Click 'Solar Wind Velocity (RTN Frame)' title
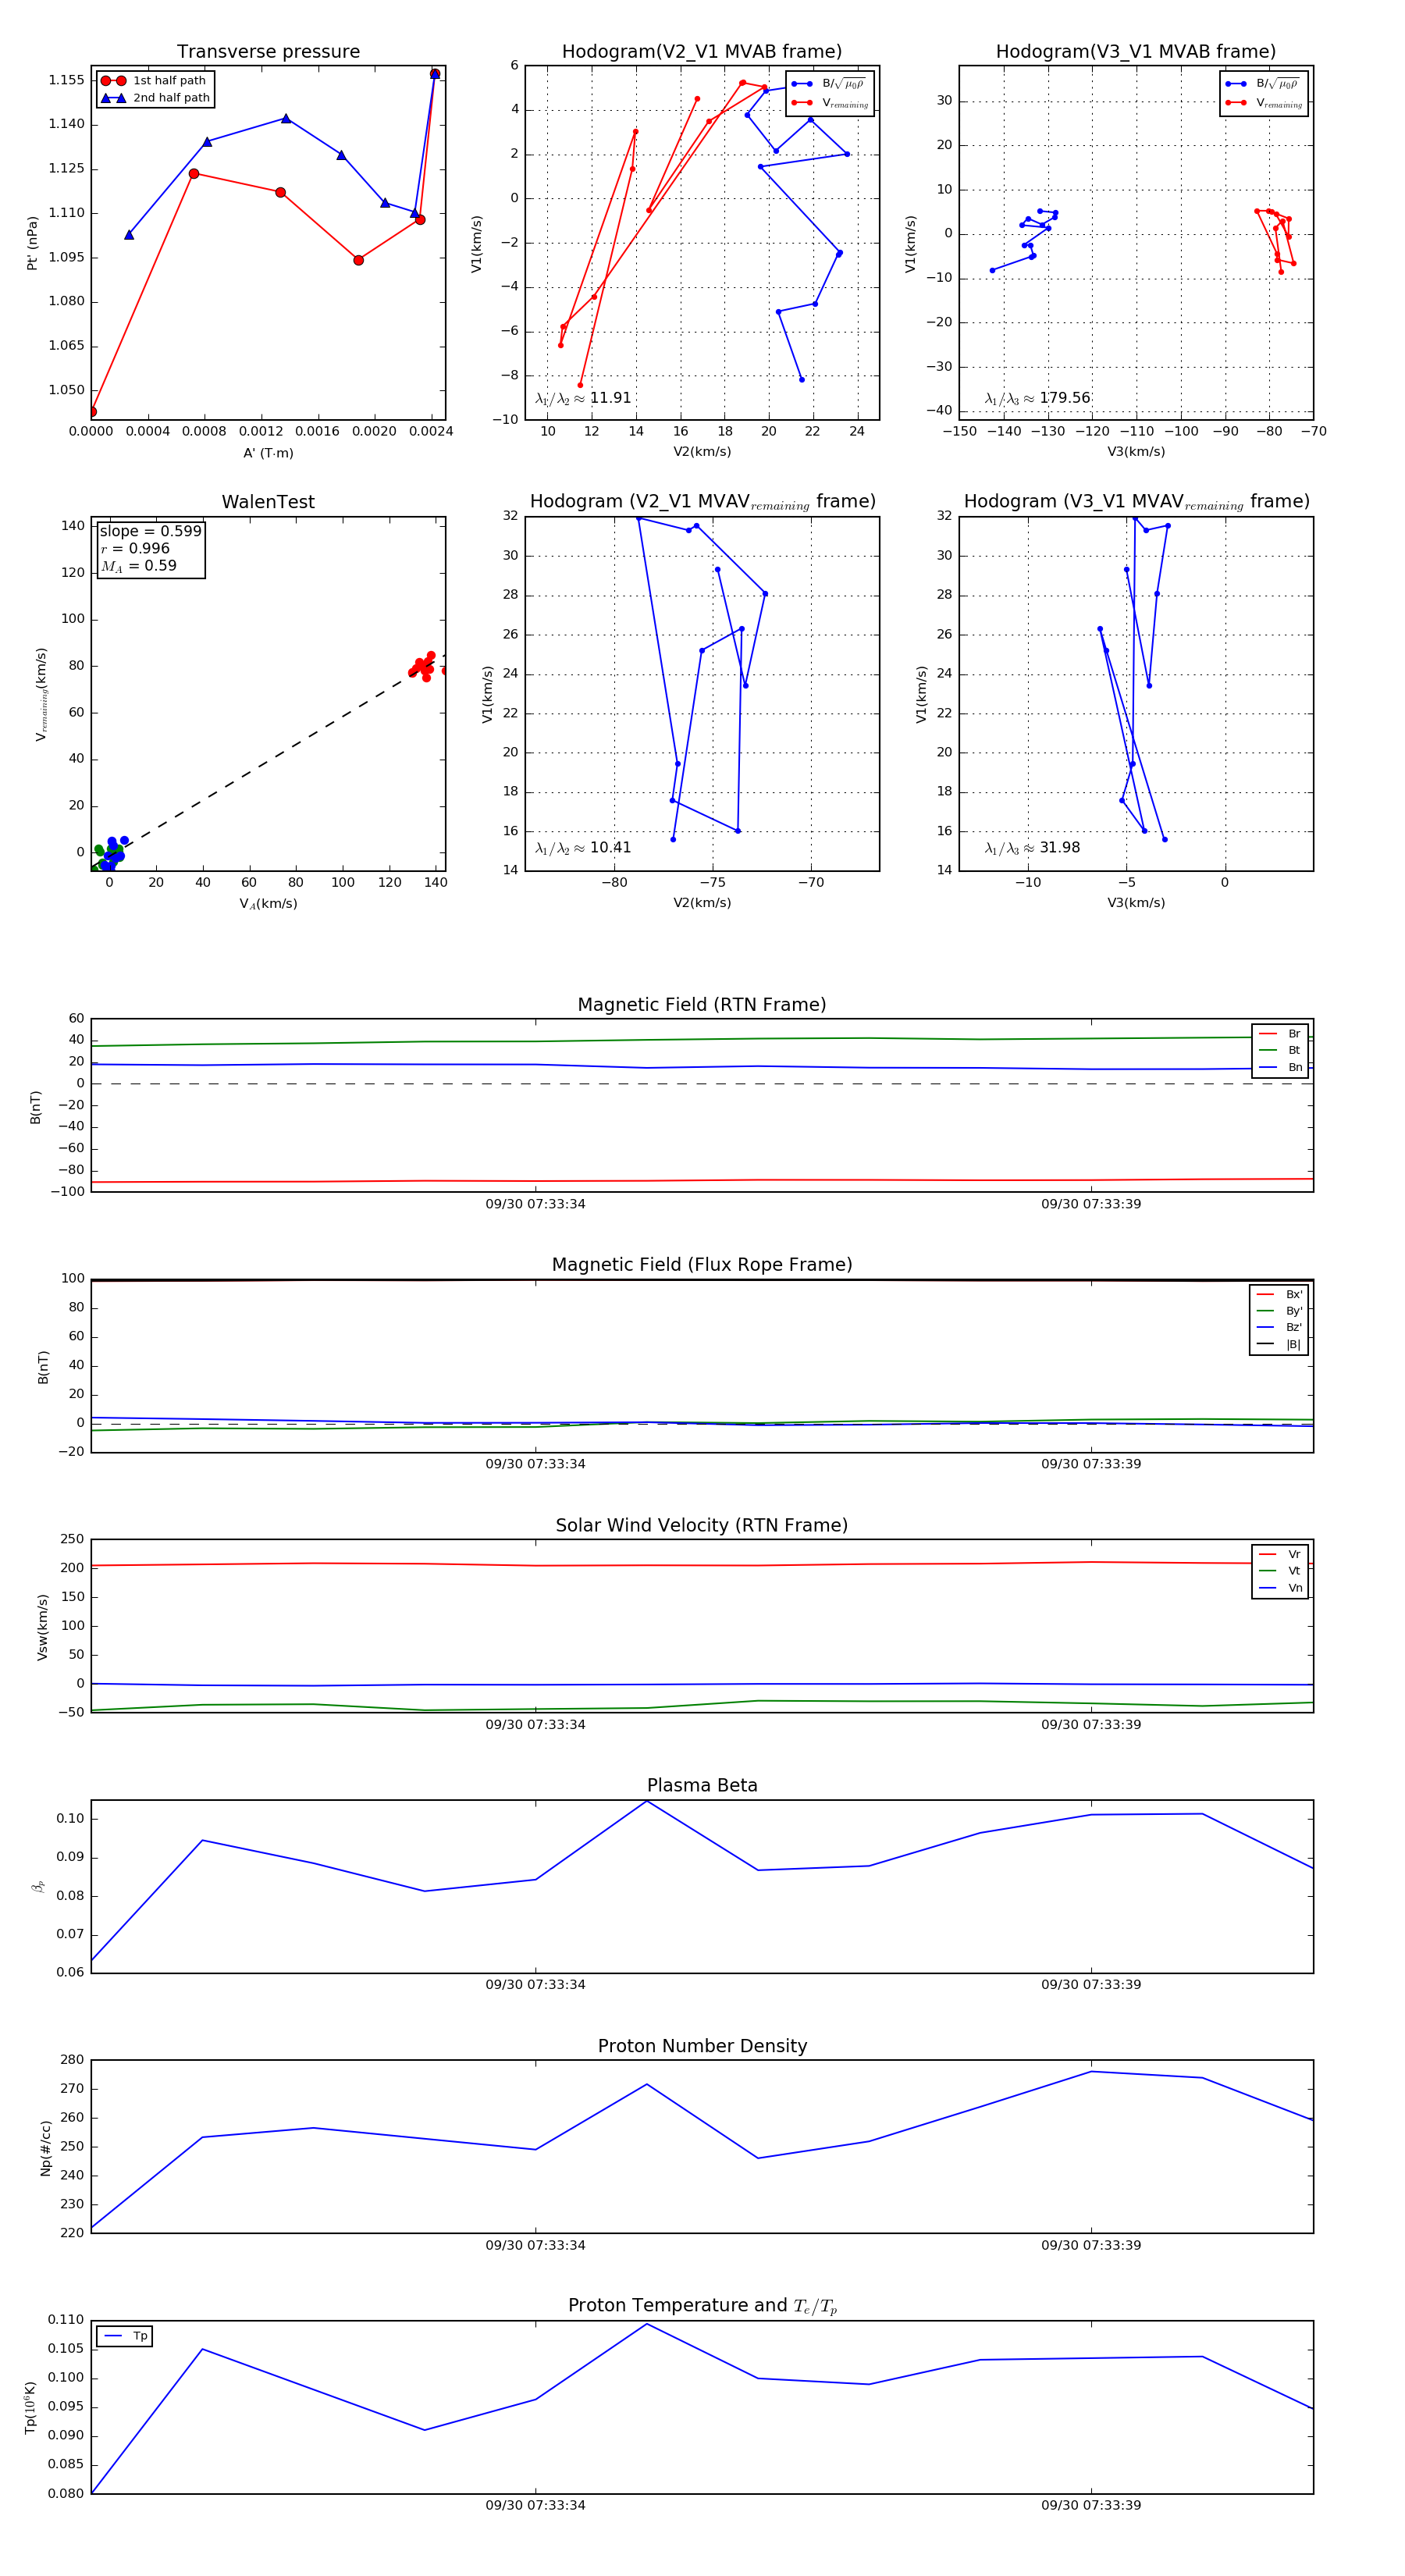The height and width of the screenshot is (2576, 1405). [x=702, y=1525]
